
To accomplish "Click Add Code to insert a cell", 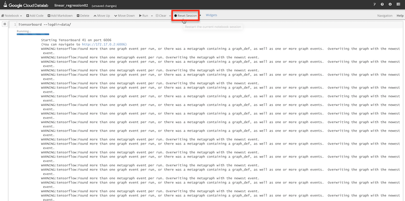I will click(x=35, y=16).
